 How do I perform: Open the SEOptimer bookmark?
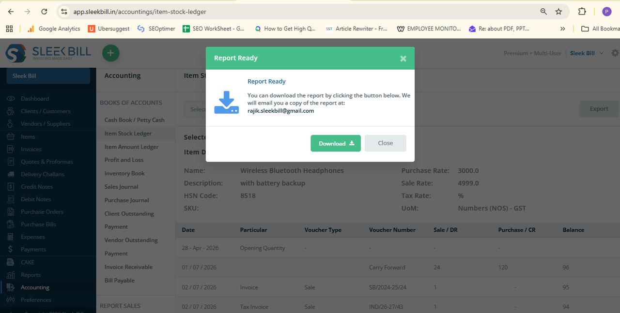[x=156, y=29]
